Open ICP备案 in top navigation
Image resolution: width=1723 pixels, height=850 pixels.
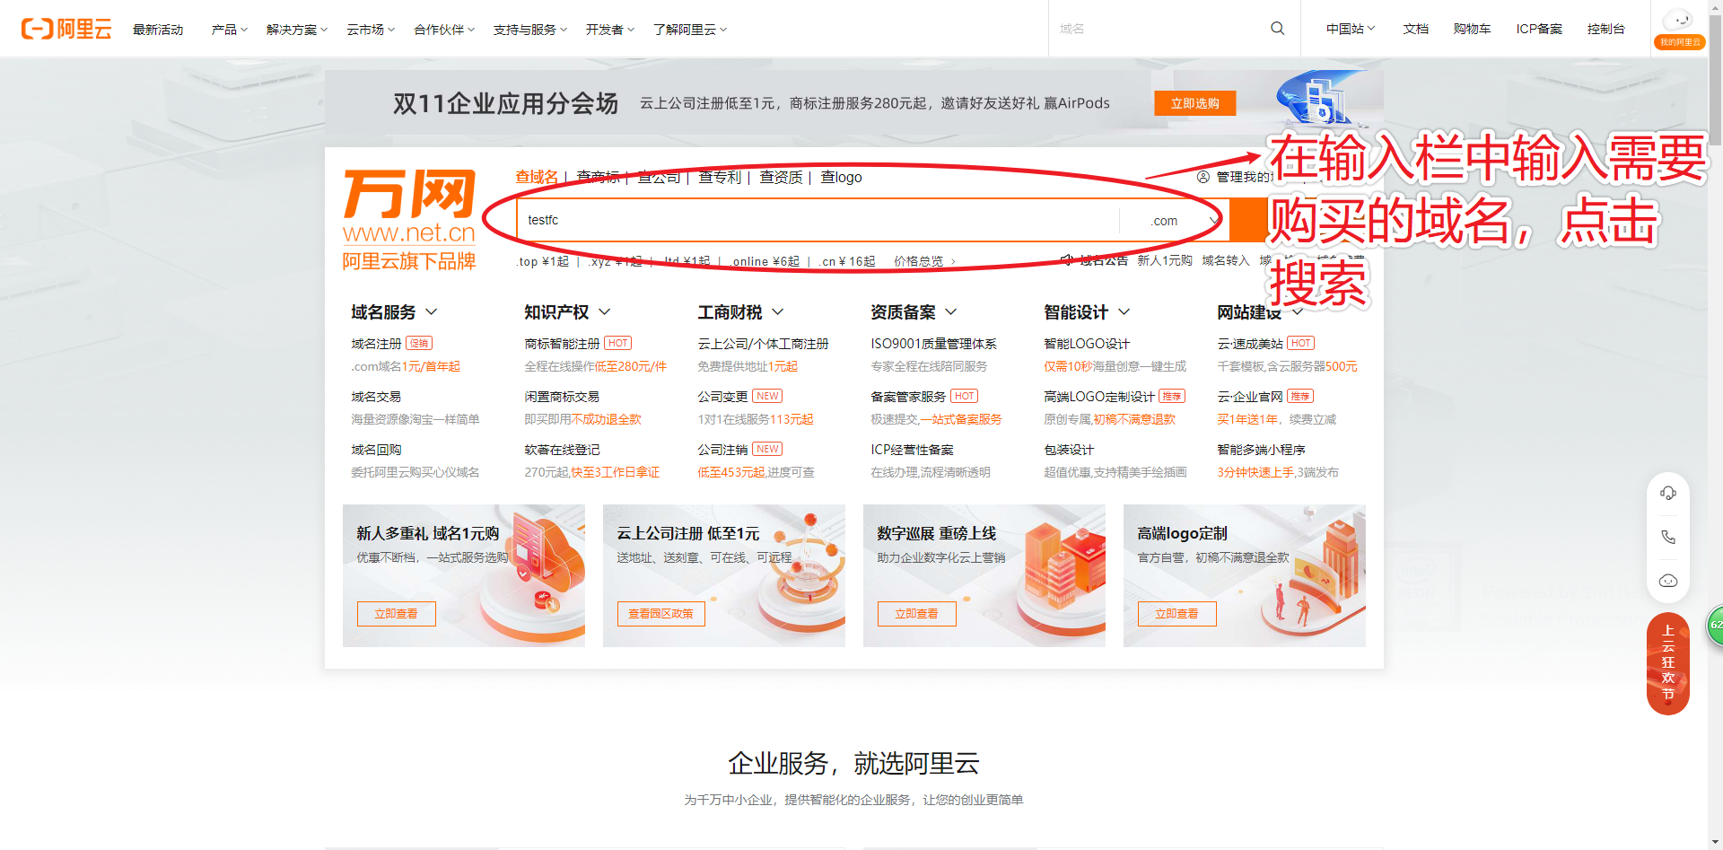(1539, 29)
